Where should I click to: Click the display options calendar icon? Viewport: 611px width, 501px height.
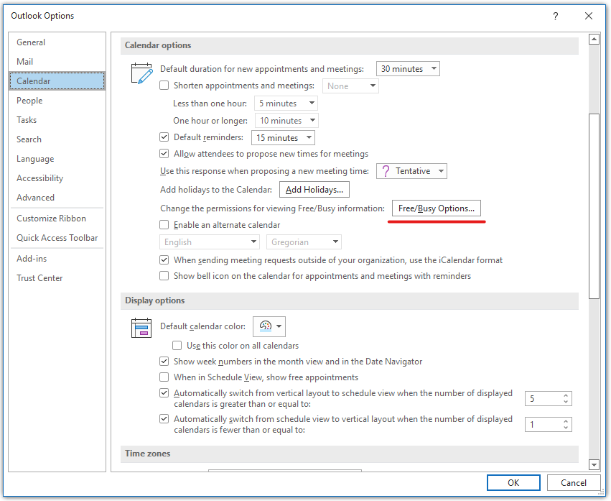pos(141,327)
